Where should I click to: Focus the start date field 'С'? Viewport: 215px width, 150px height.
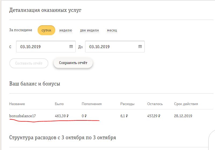coord(46,47)
